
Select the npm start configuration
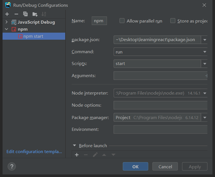point(34,36)
